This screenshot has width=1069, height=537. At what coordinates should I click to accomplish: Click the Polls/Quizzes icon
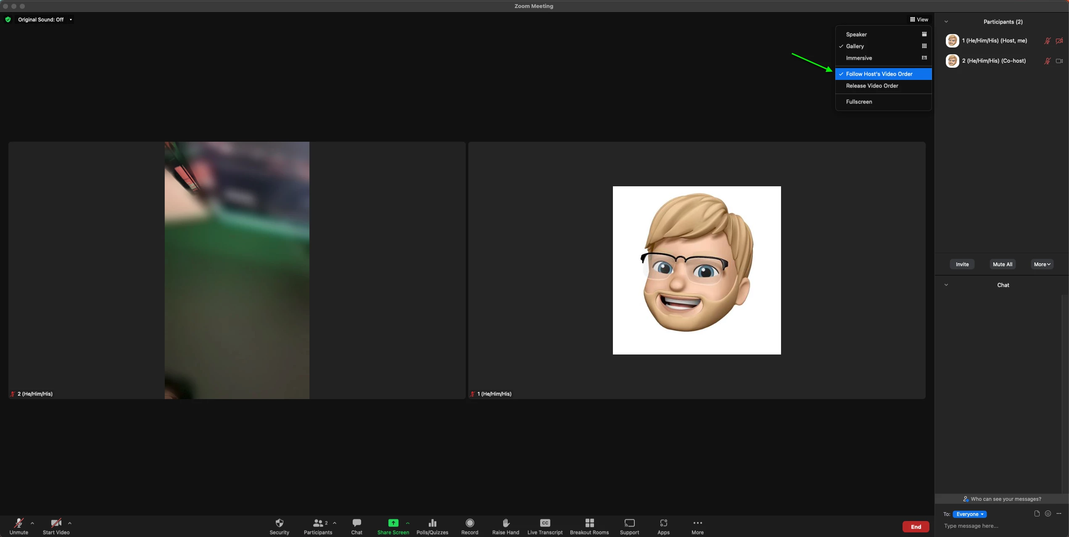pos(432,523)
